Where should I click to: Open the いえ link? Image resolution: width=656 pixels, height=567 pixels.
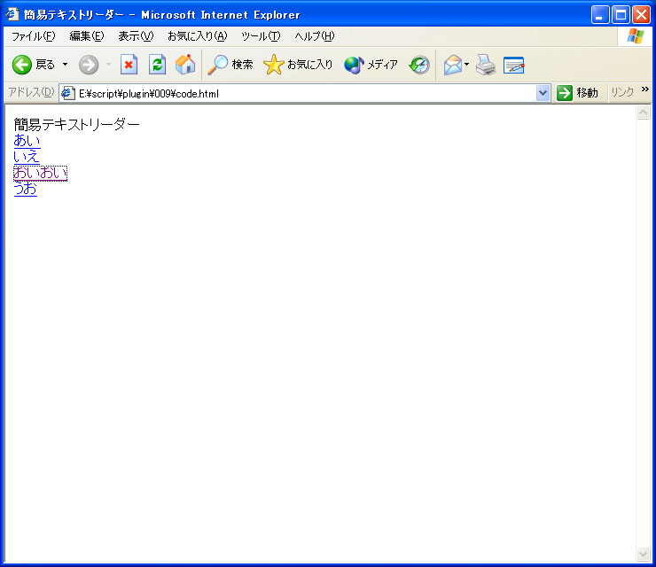click(27, 157)
